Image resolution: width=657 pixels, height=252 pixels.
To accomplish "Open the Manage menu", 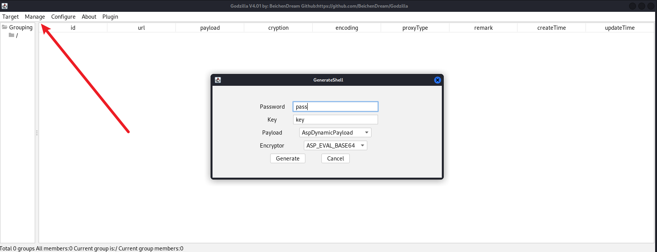I will click(x=35, y=17).
